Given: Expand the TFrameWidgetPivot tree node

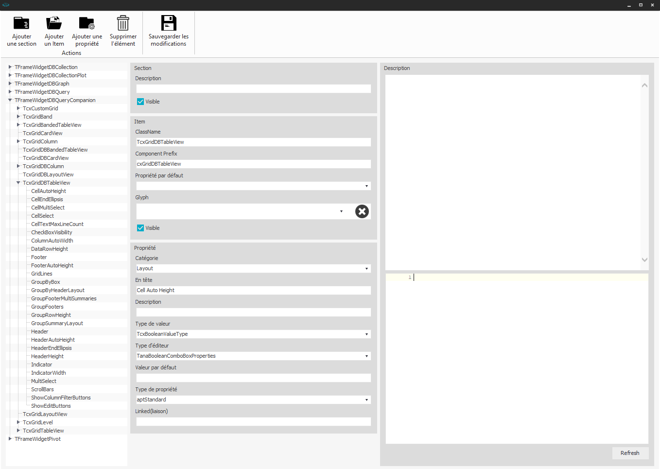Looking at the screenshot, I should tap(10, 439).
